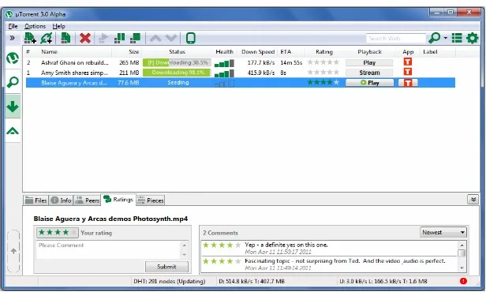Screen dimensions: 486x292
Task: Click the sidebar magnifier search icon
Action: (x=13, y=82)
